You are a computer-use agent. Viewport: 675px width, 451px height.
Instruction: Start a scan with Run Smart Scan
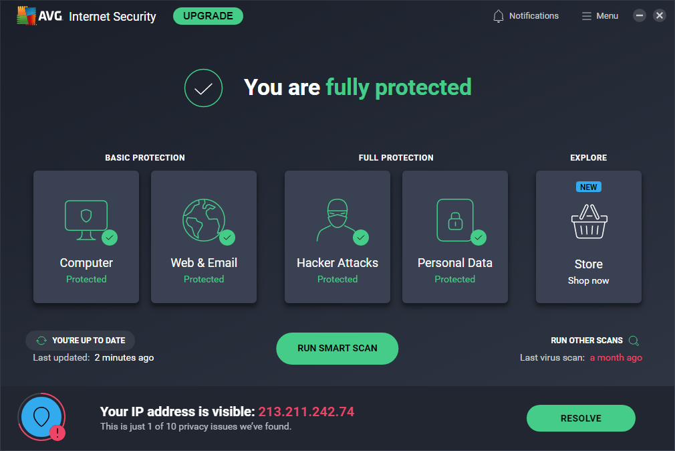[337, 349]
